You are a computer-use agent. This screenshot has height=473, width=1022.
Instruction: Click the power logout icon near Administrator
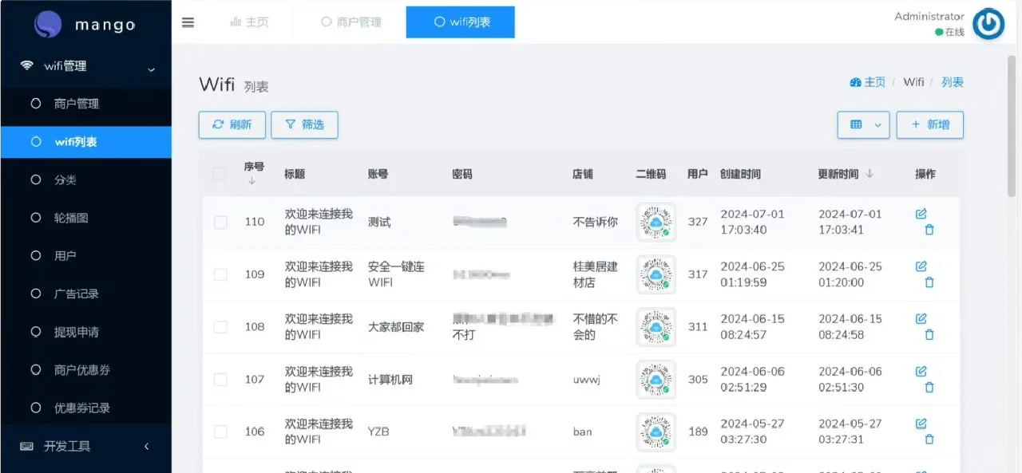988,24
